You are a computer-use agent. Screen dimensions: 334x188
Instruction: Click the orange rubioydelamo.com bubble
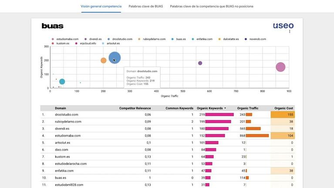103,61
